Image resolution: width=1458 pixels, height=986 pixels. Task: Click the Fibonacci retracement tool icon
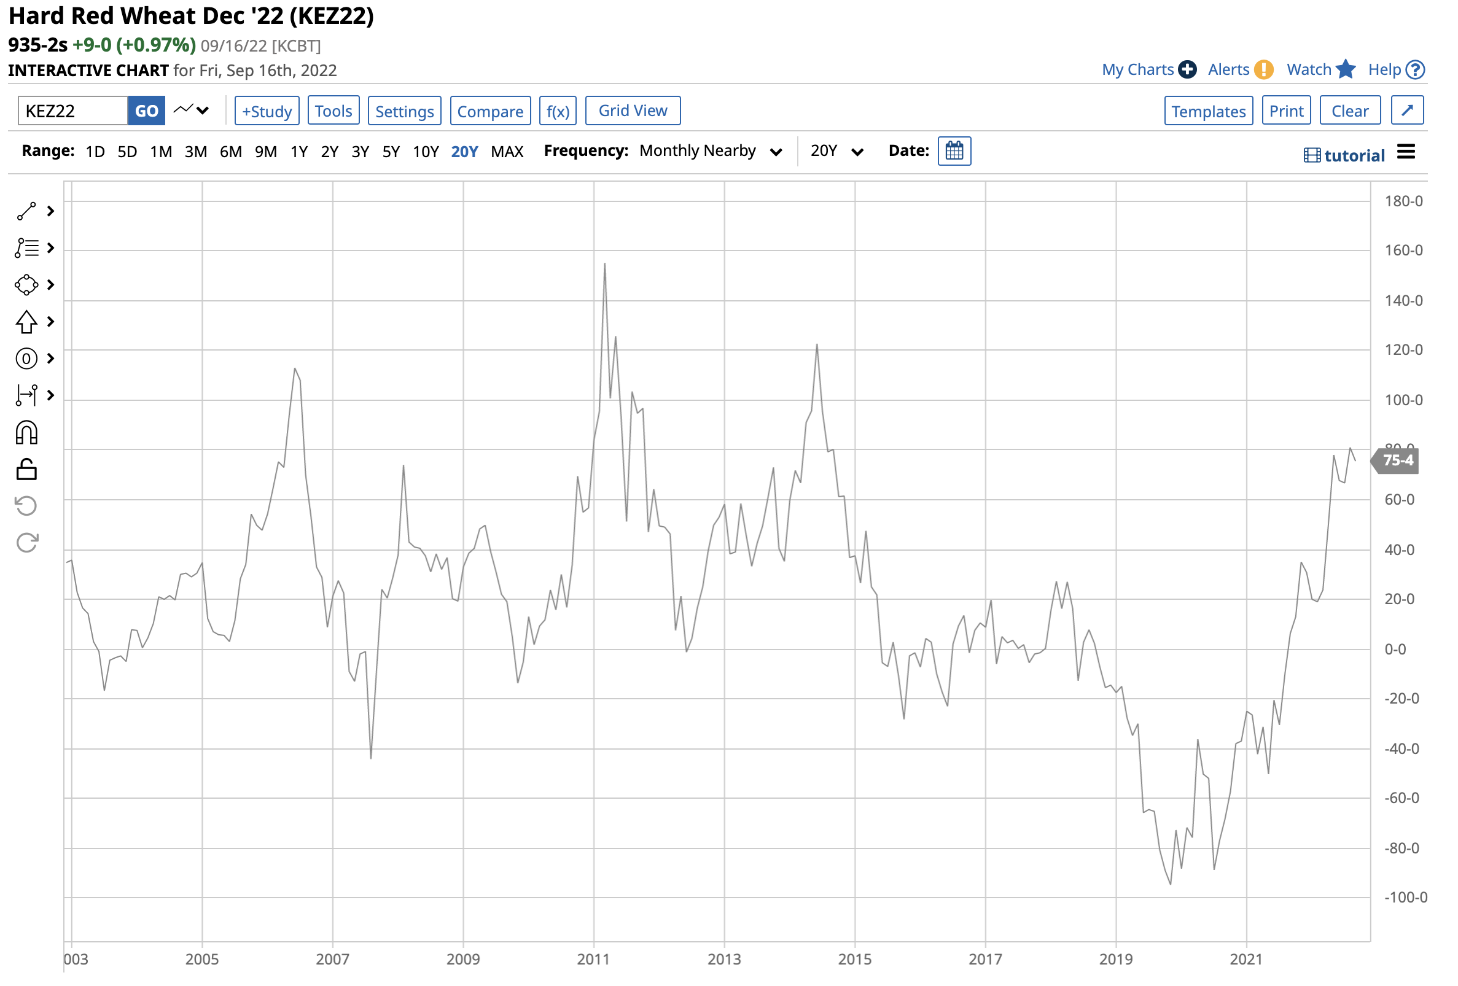(26, 249)
